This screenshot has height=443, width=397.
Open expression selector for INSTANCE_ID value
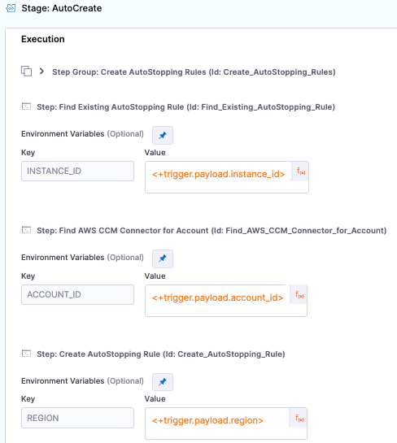pyautogui.click(x=300, y=172)
